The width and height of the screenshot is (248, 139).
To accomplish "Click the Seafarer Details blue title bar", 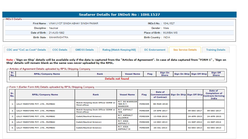I will pos(119,15).
